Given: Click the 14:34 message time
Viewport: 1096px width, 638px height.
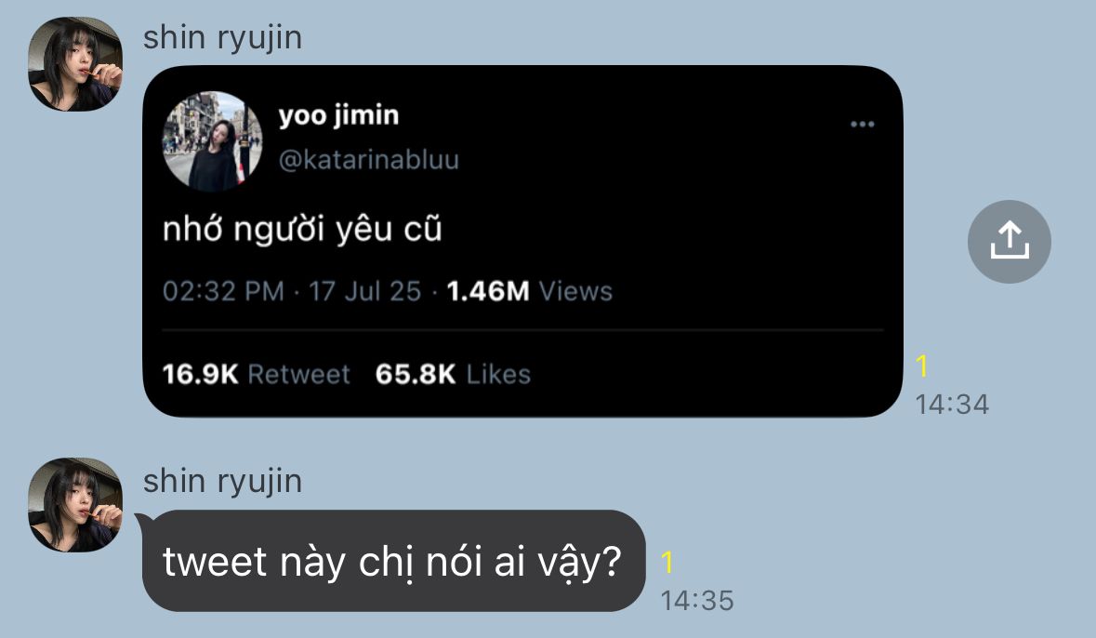Looking at the screenshot, I should coord(952,405).
